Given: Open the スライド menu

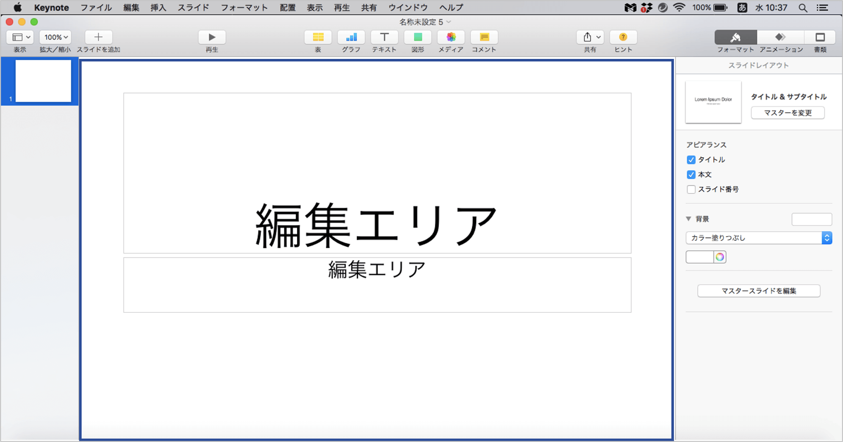Looking at the screenshot, I should (193, 7).
